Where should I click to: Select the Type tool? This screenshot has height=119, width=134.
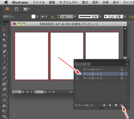pyautogui.click(x=5, y=57)
